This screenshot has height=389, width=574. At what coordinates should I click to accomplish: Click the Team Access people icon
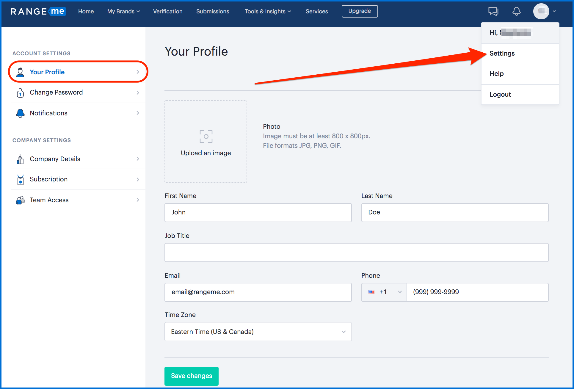pos(20,200)
